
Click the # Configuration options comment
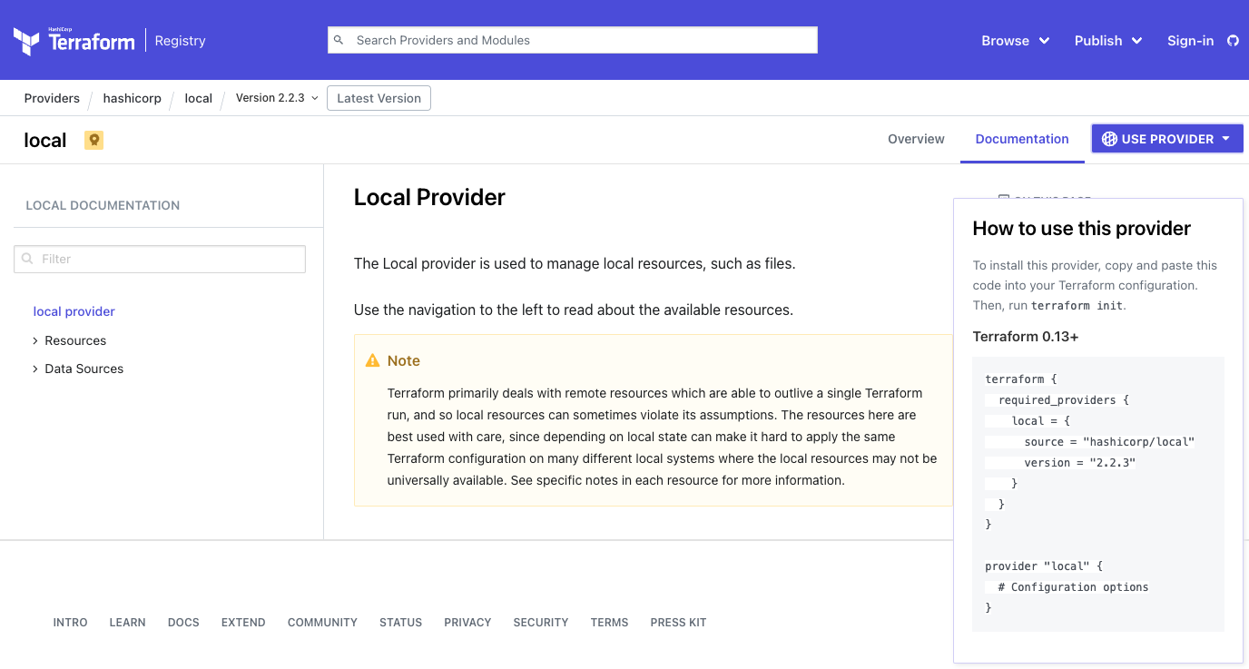tap(1074, 587)
